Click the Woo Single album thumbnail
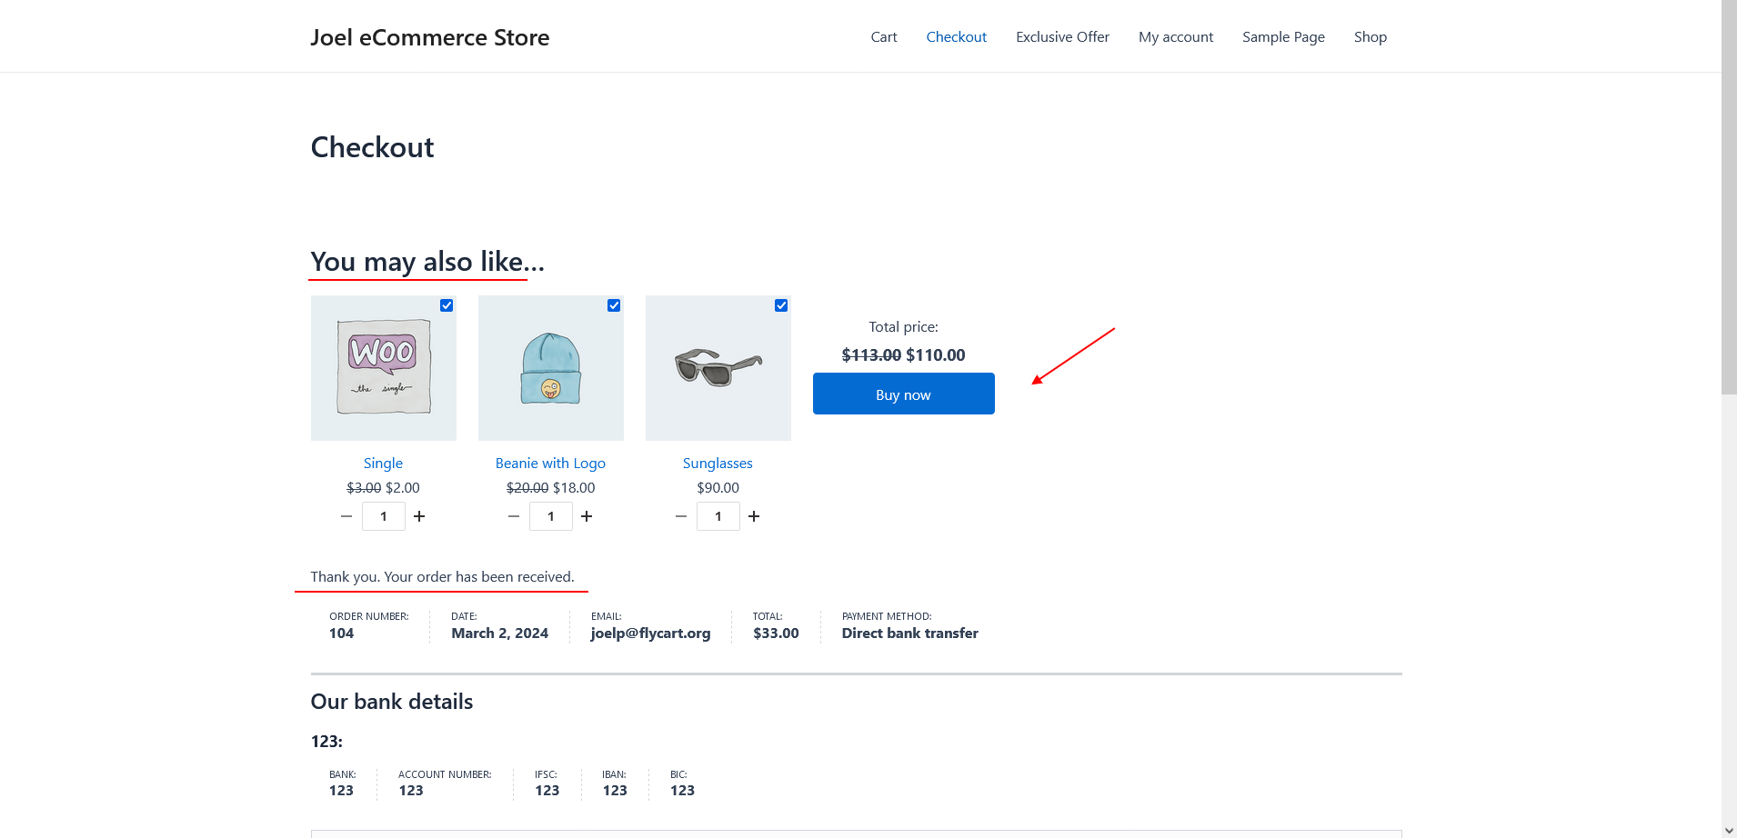Screen dimensions: 1737x838 384,368
